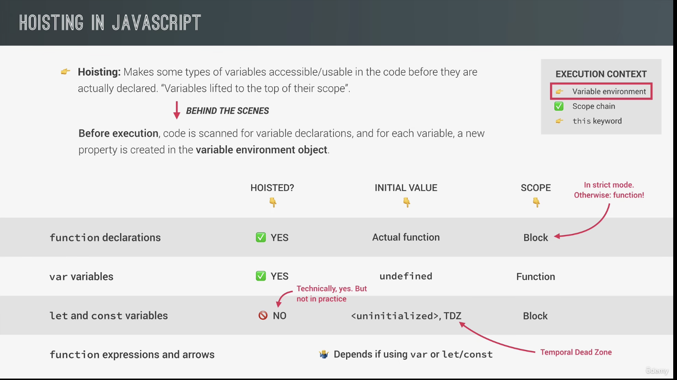This screenshot has height=380, width=677.
Task: Click the pointing hand beside this keyword
Action: (559, 121)
